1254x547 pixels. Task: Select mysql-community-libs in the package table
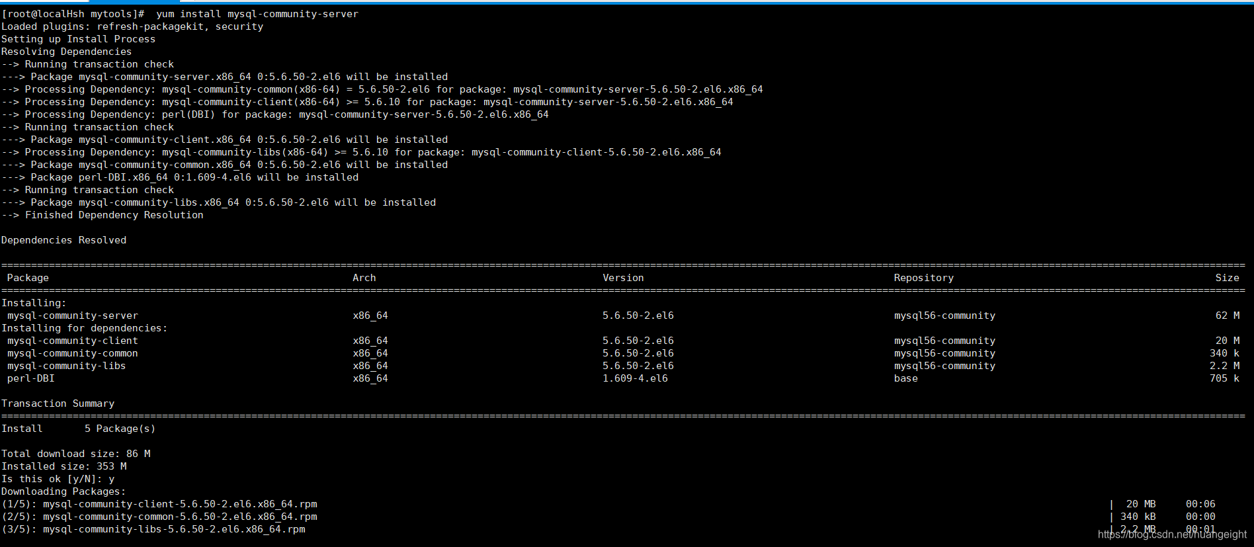[66, 366]
